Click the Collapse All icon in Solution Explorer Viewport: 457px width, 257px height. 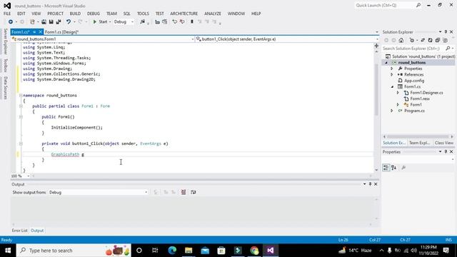(438, 40)
